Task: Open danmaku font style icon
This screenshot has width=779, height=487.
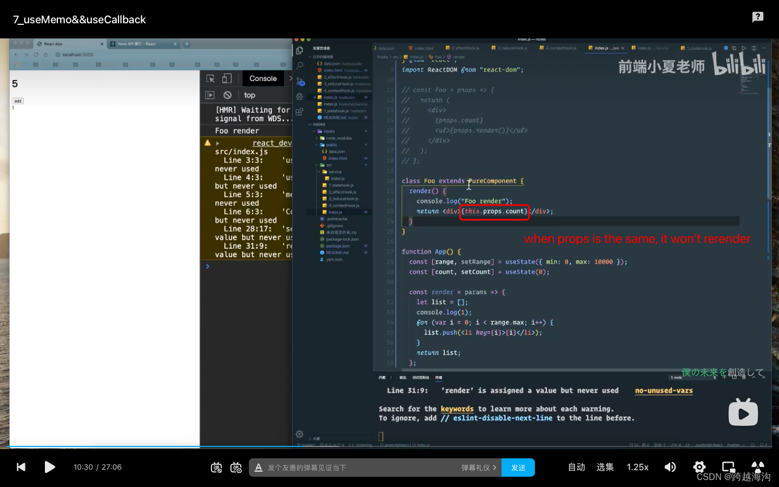Action: point(259,468)
